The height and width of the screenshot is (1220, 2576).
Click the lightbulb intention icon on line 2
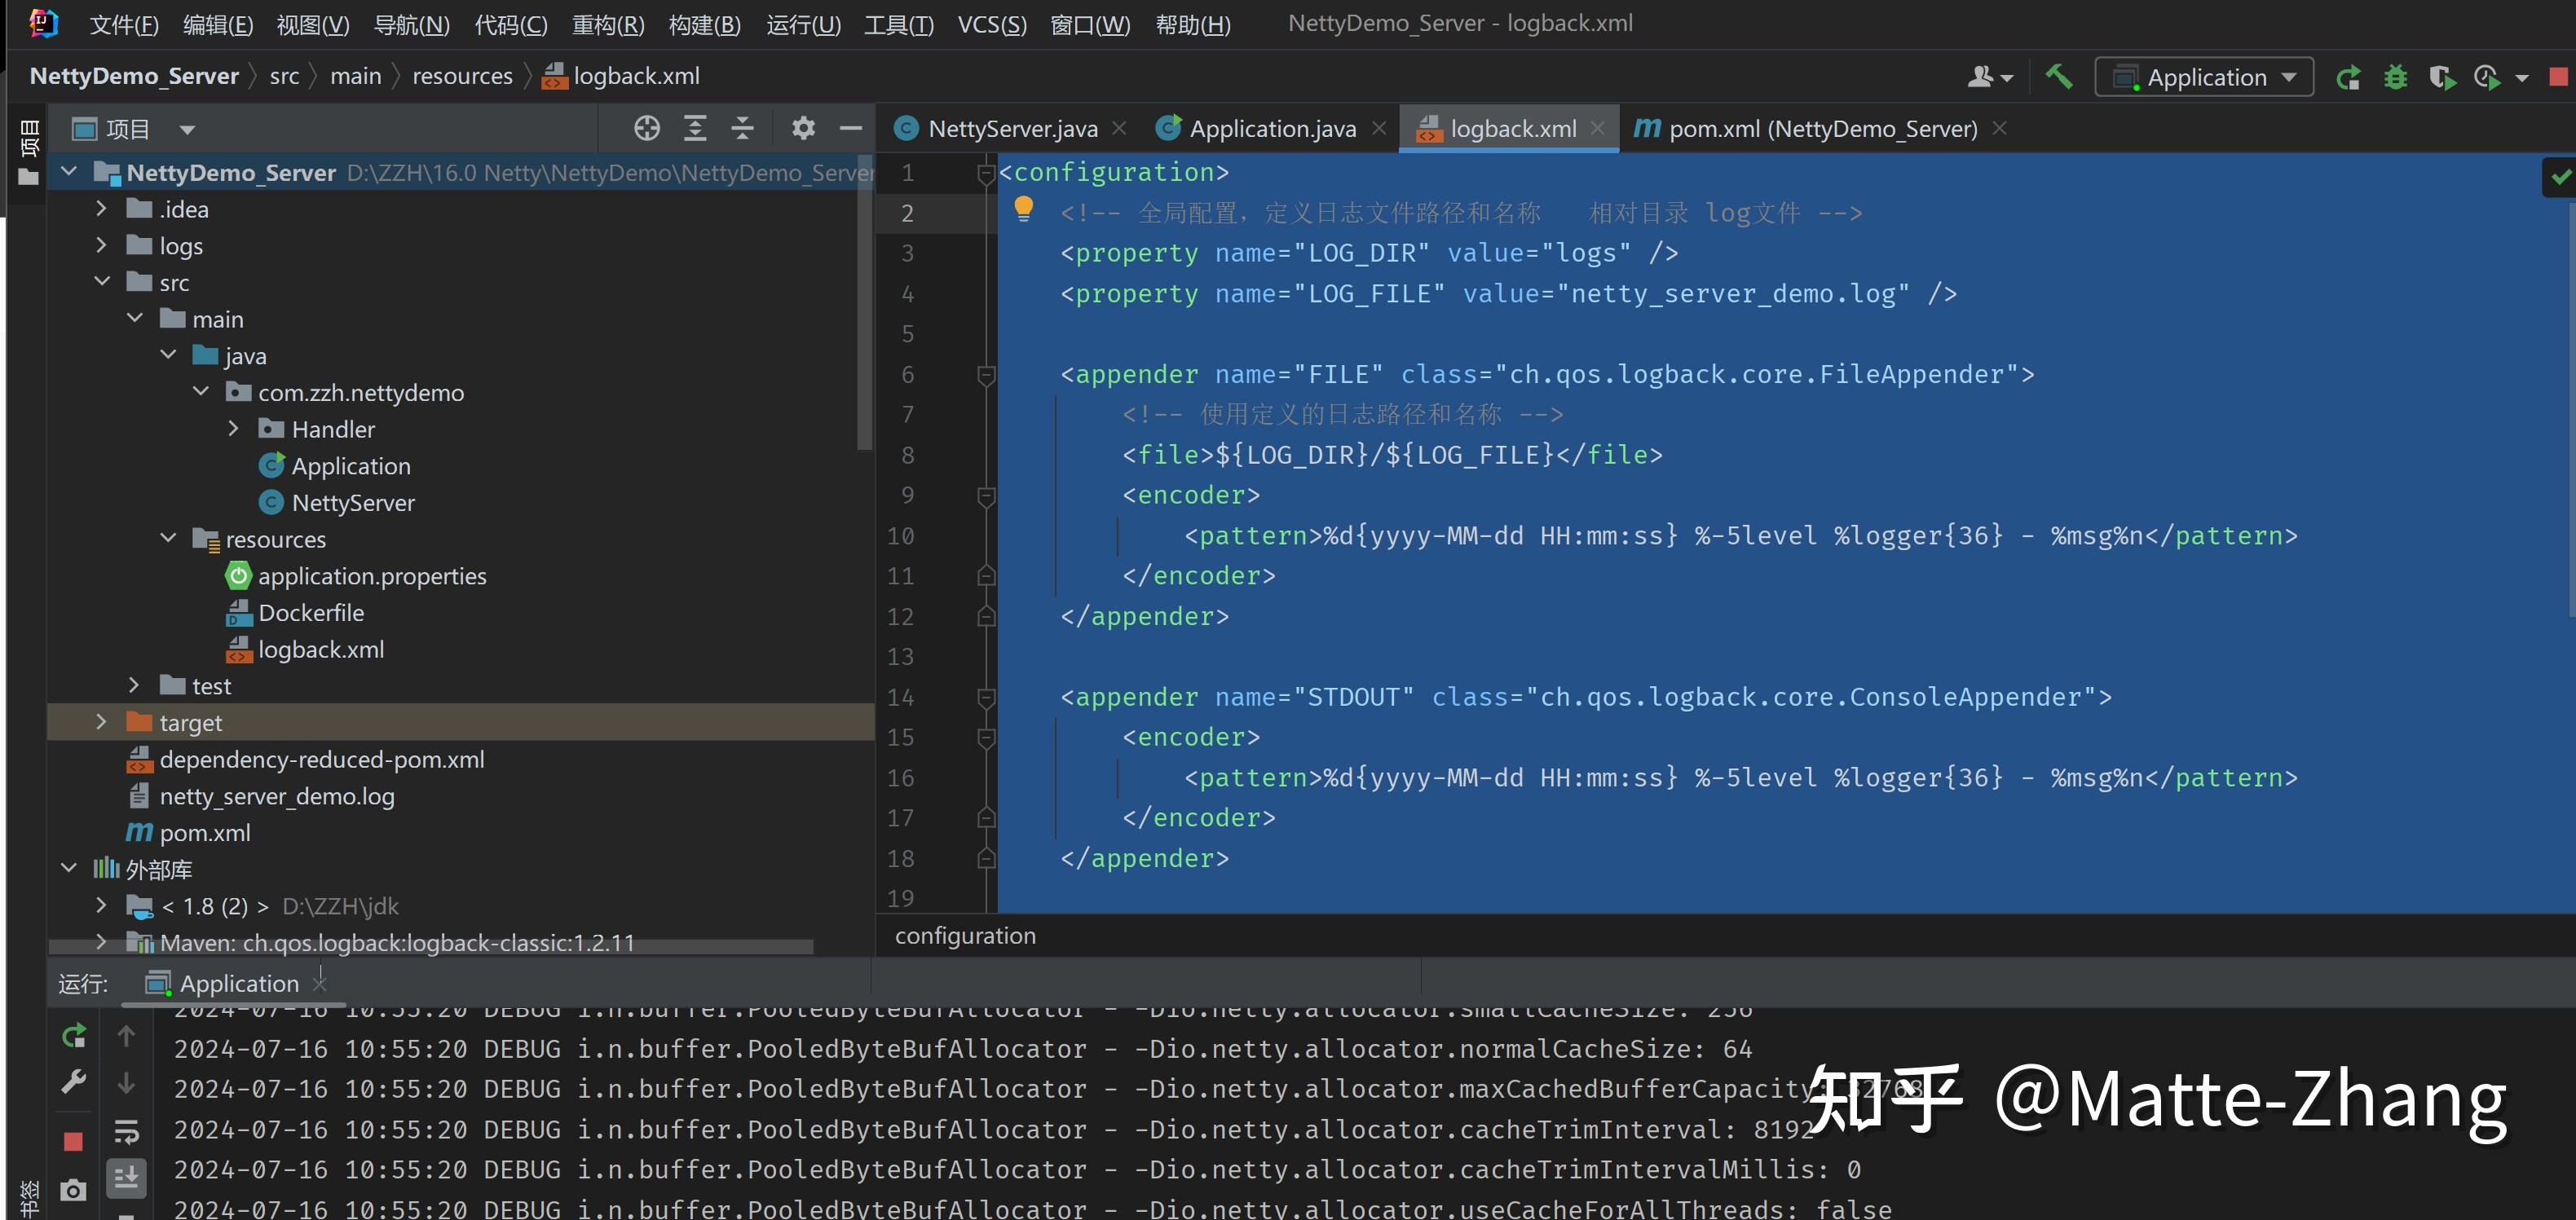click(1023, 208)
